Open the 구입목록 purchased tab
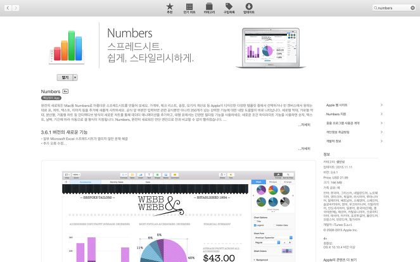 (x=229, y=8)
